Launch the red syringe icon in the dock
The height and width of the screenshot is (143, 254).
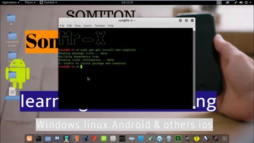(215, 139)
